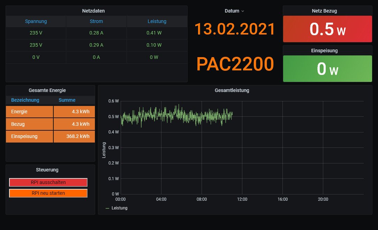Sort energy table by Summe header
378x230 pixels.
click(67, 100)
